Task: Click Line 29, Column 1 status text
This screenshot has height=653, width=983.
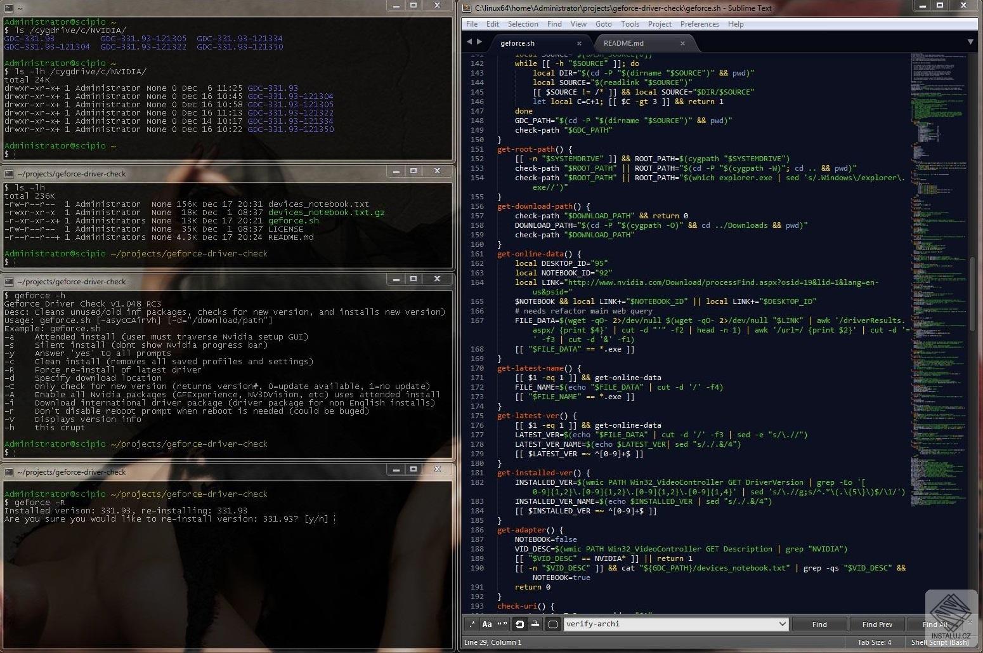Action: click(493, 642)
